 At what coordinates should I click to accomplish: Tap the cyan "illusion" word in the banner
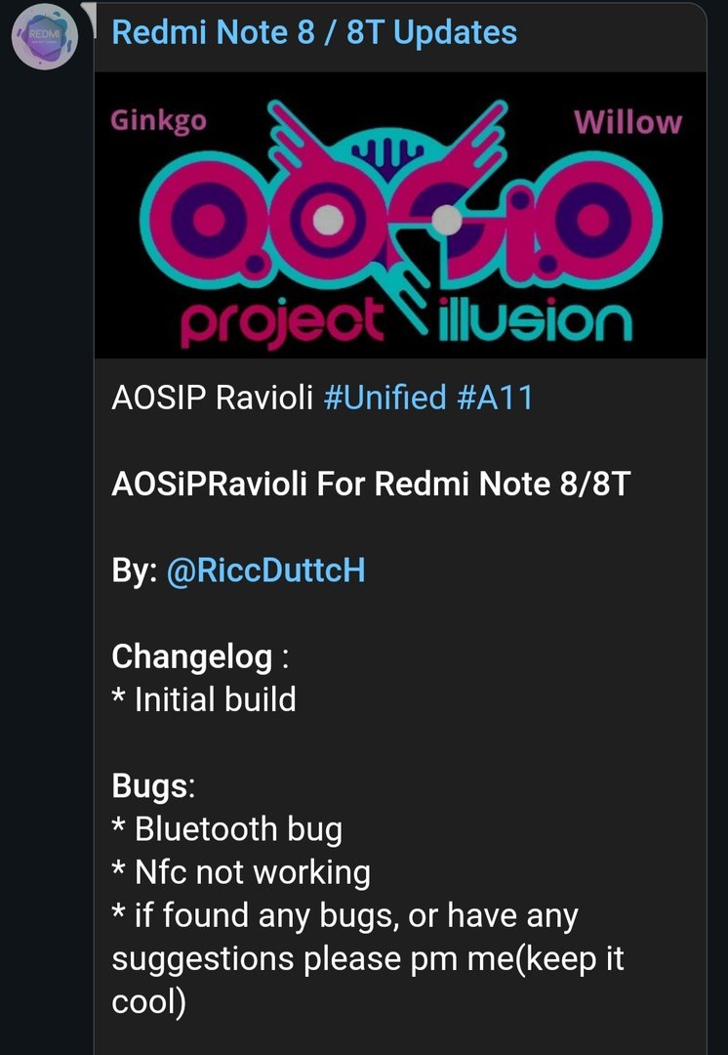pos(535,321)
